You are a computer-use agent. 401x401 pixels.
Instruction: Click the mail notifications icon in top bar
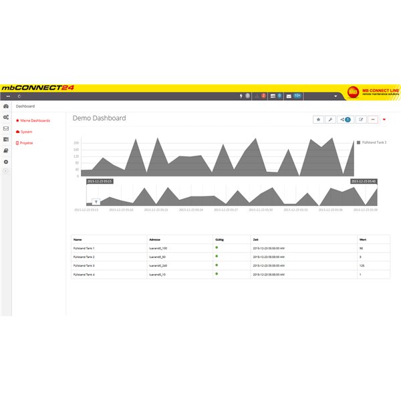click(289, 96)
